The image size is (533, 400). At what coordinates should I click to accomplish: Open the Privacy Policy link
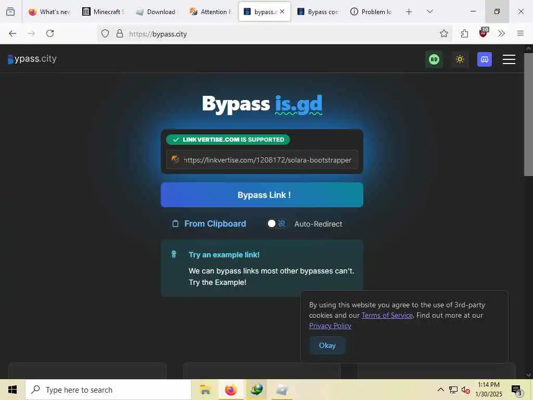click(x=330, y=326)
